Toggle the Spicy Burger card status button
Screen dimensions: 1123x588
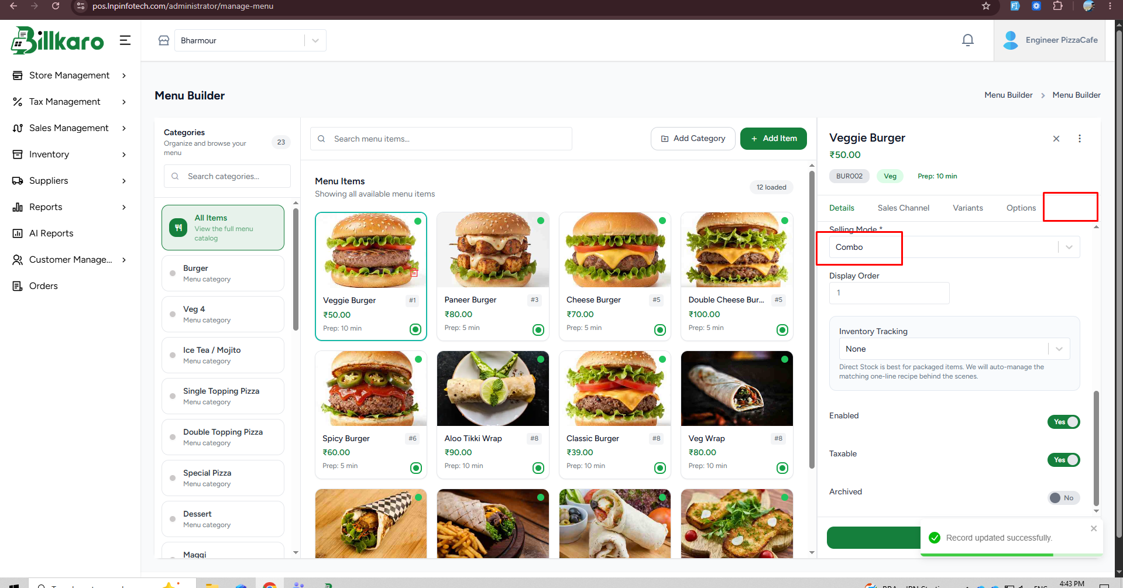pos(416,468)
